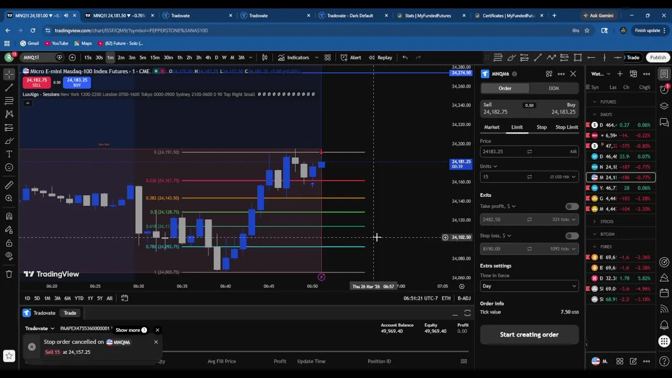Open the Time in force Day dropdown
Screen dimensions: 672x378
point(529,286)
